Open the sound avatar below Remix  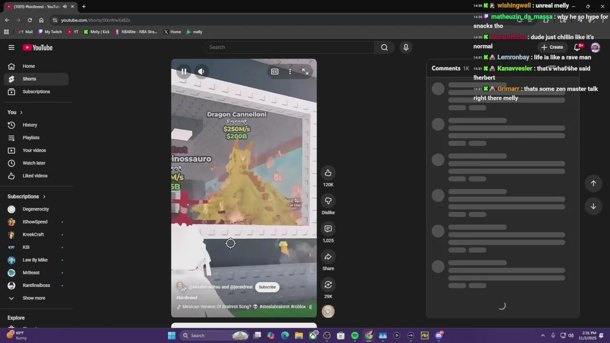tap(328, 312)
